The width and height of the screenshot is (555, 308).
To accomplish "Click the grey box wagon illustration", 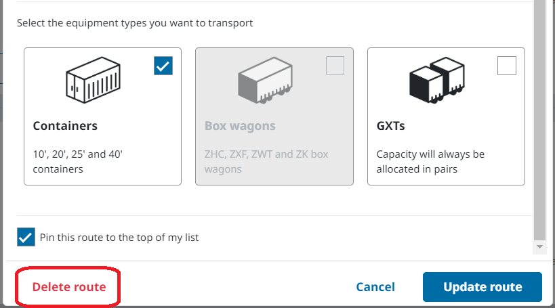I will pos(266,83).
